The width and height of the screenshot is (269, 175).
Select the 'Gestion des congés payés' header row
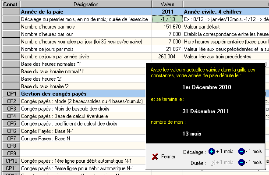pos(83,94)
